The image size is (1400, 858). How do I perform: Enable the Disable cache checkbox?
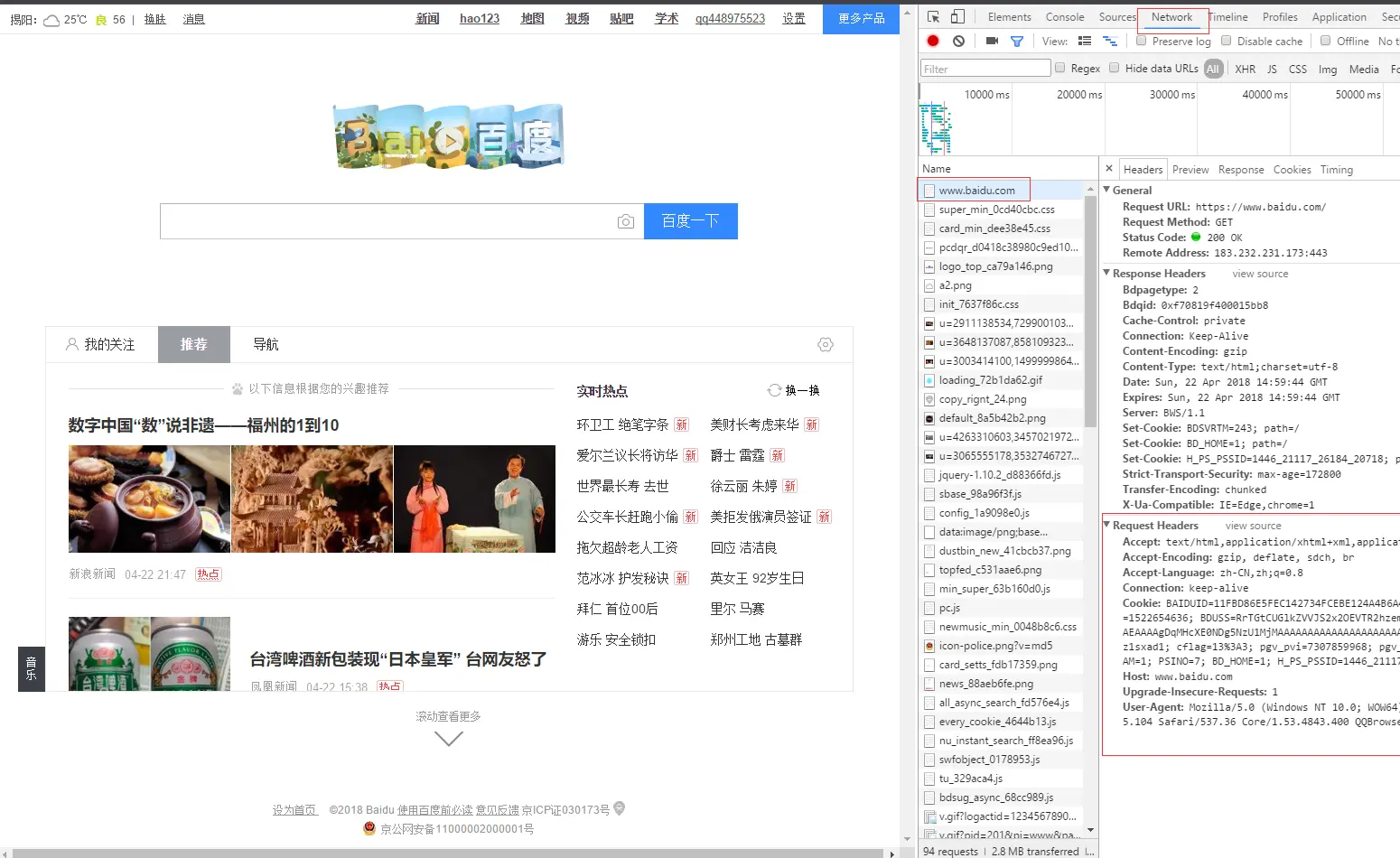click(x=1227, y=41)
